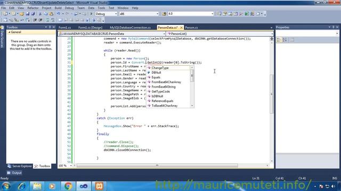Click the New Project toolbar icon
Viewport: 341px width, 191px height.
[x=5, y=14]
